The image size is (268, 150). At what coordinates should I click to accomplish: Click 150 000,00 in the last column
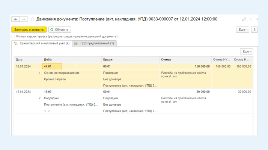tap(244, 66)
